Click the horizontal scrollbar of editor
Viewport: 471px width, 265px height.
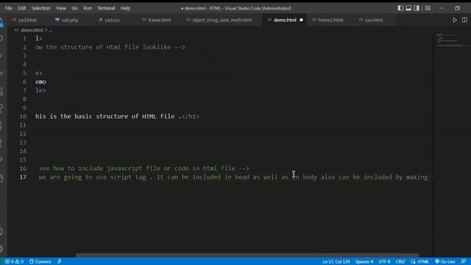tap(247, 255)
